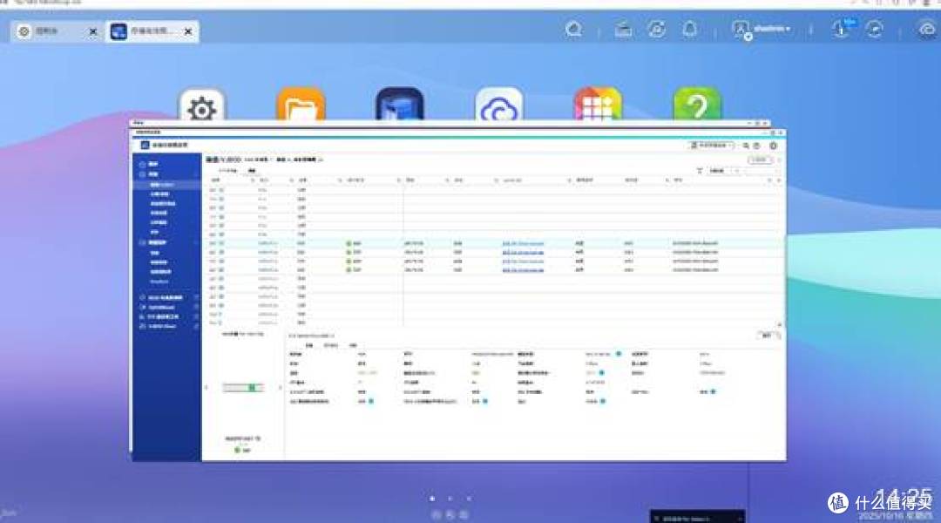The height and width of the screenshot is (523, 941).
Task: Click the green status icon in highlighted row
Action: pos(349,244)
